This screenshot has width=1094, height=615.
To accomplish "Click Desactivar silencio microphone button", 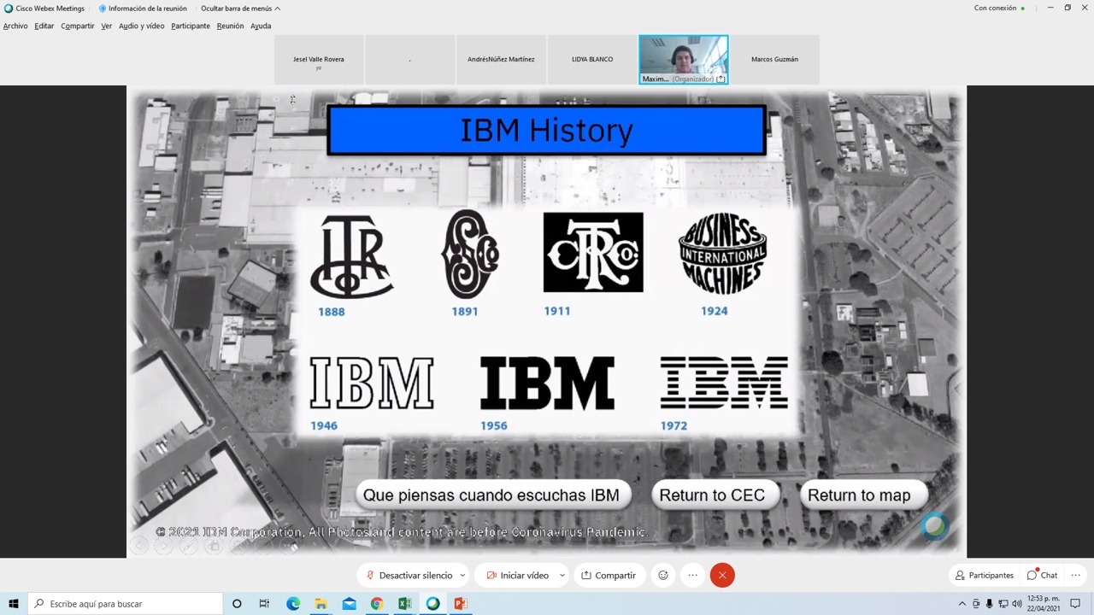I will coord(409,575).
